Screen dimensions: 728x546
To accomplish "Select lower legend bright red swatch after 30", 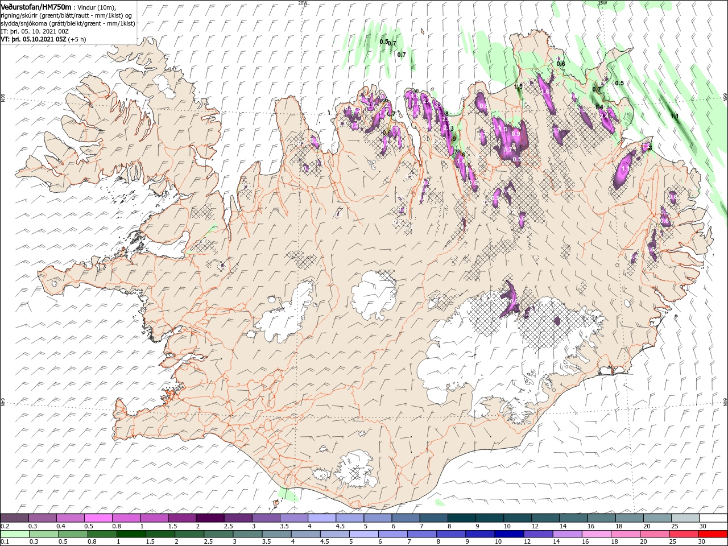I will pos(713,534).
